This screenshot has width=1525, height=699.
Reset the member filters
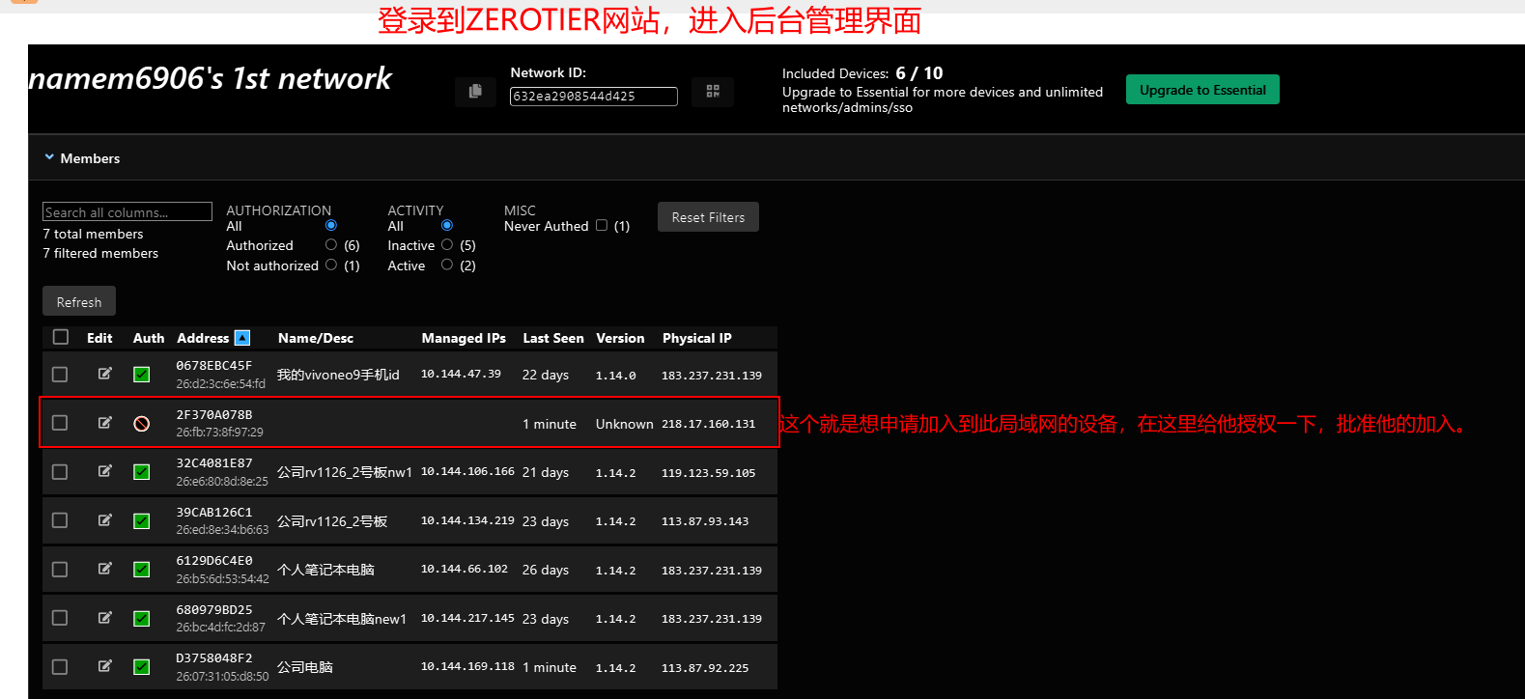[708, 217]
